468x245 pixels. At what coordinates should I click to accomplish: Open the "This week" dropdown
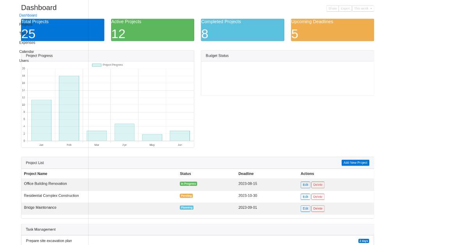pyautogui.click(x=363, y=8)
